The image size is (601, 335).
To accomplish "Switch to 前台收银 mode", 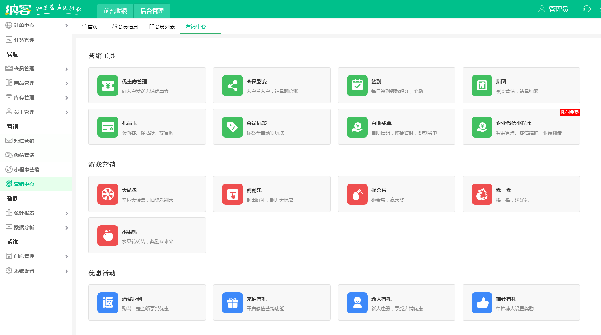I will coord(115,11).
